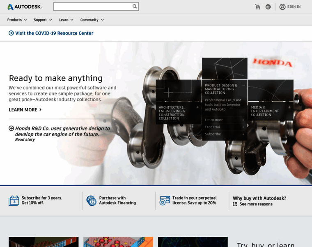The height and width of the screenshot is (247, 312).
Task: Click See more reasons link
Action: tap(256, 204)
